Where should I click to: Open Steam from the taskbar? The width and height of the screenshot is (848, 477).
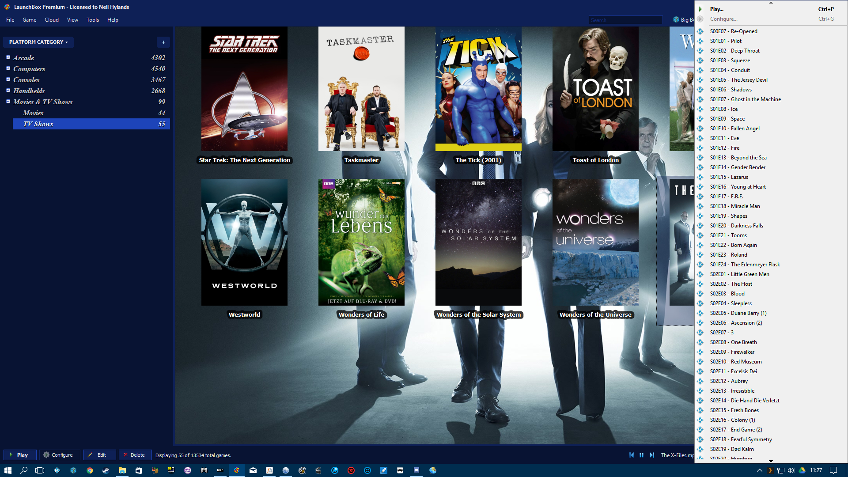click(x=106, y=470)
